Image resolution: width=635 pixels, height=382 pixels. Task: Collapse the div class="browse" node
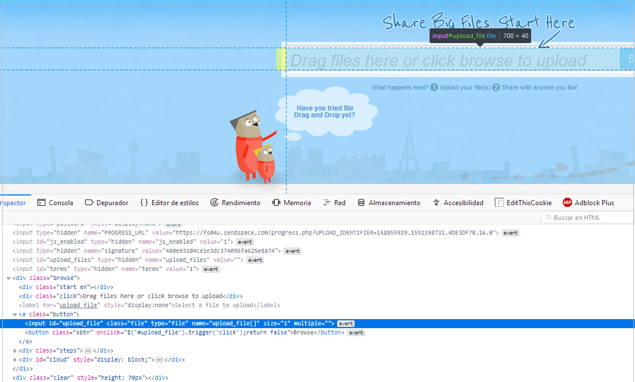8,278
